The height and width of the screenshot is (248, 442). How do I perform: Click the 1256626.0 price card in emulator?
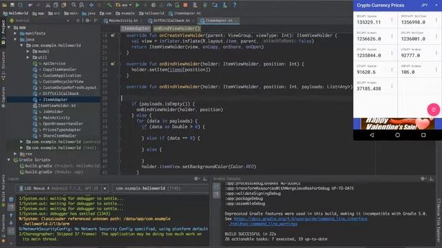point(375,37)
